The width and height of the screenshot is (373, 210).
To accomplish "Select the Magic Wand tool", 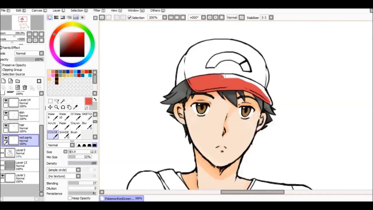I will [x=63, y=101].
